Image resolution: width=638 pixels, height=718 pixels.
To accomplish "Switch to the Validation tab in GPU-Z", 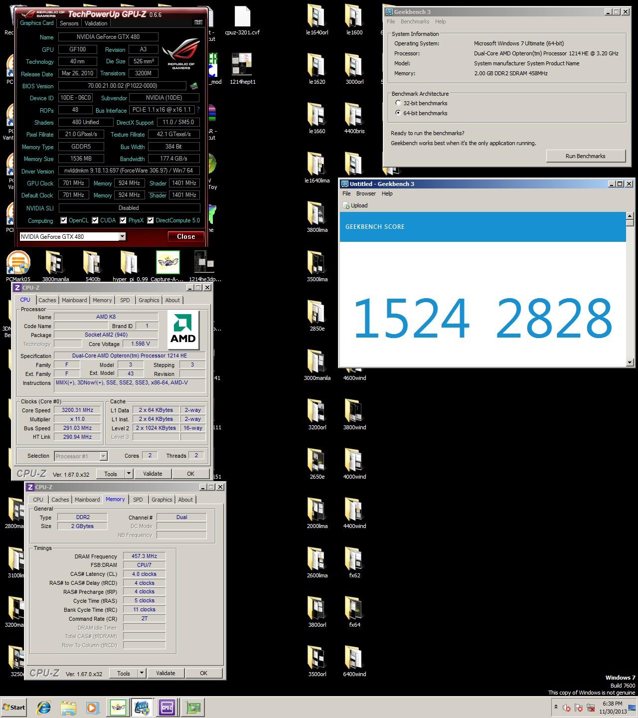I will pyautogui.click(x=96, y=23).
